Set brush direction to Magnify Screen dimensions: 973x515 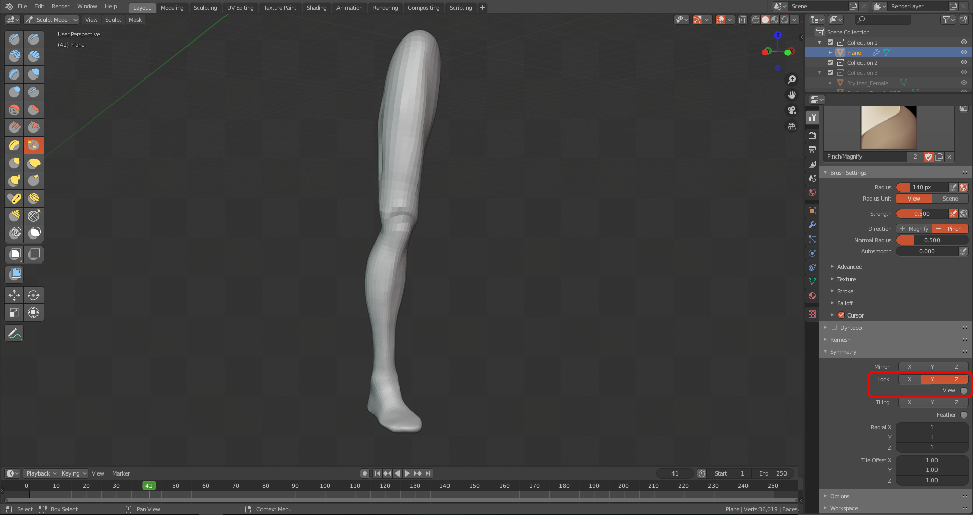pos(914,229)
